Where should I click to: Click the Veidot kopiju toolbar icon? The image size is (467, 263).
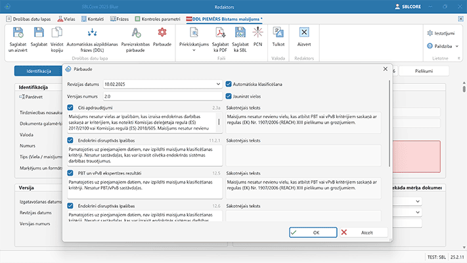(58, 32)
